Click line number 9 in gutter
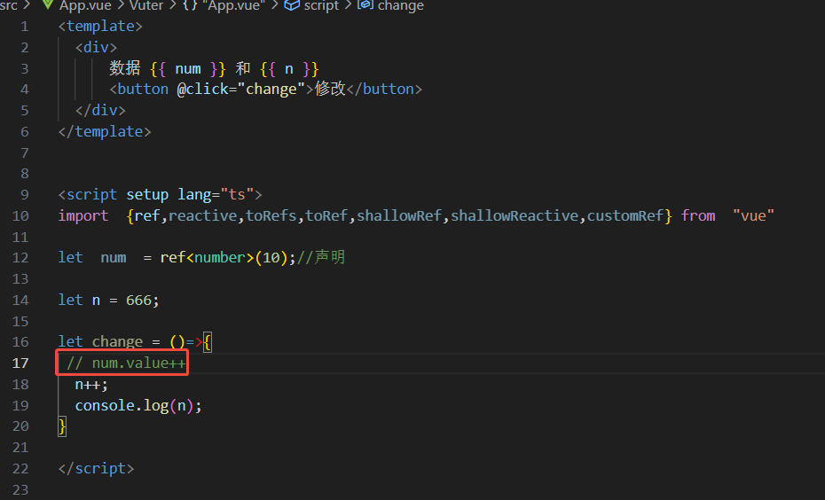Viewport: 825px width, 500px height. (x=24, y=194)
